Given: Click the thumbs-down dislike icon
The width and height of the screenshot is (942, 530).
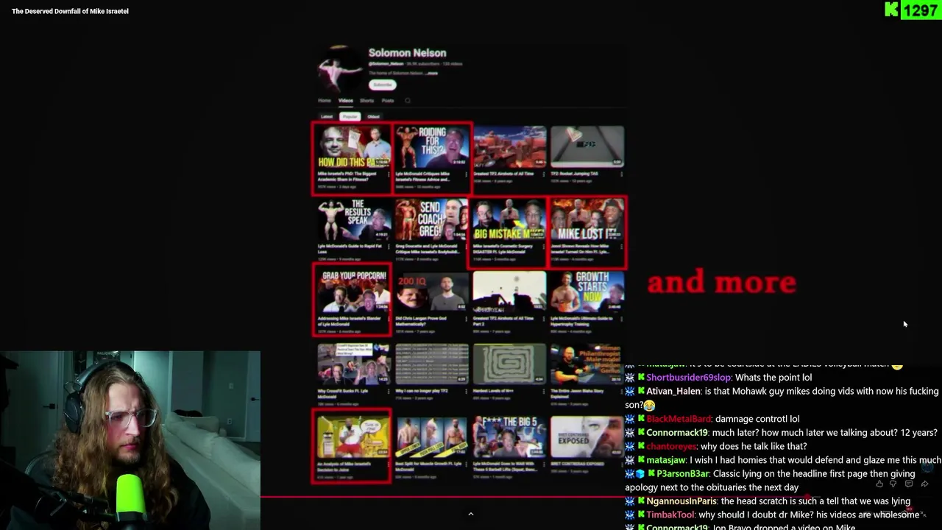Looking at the screenshot, I should [893, 484].
